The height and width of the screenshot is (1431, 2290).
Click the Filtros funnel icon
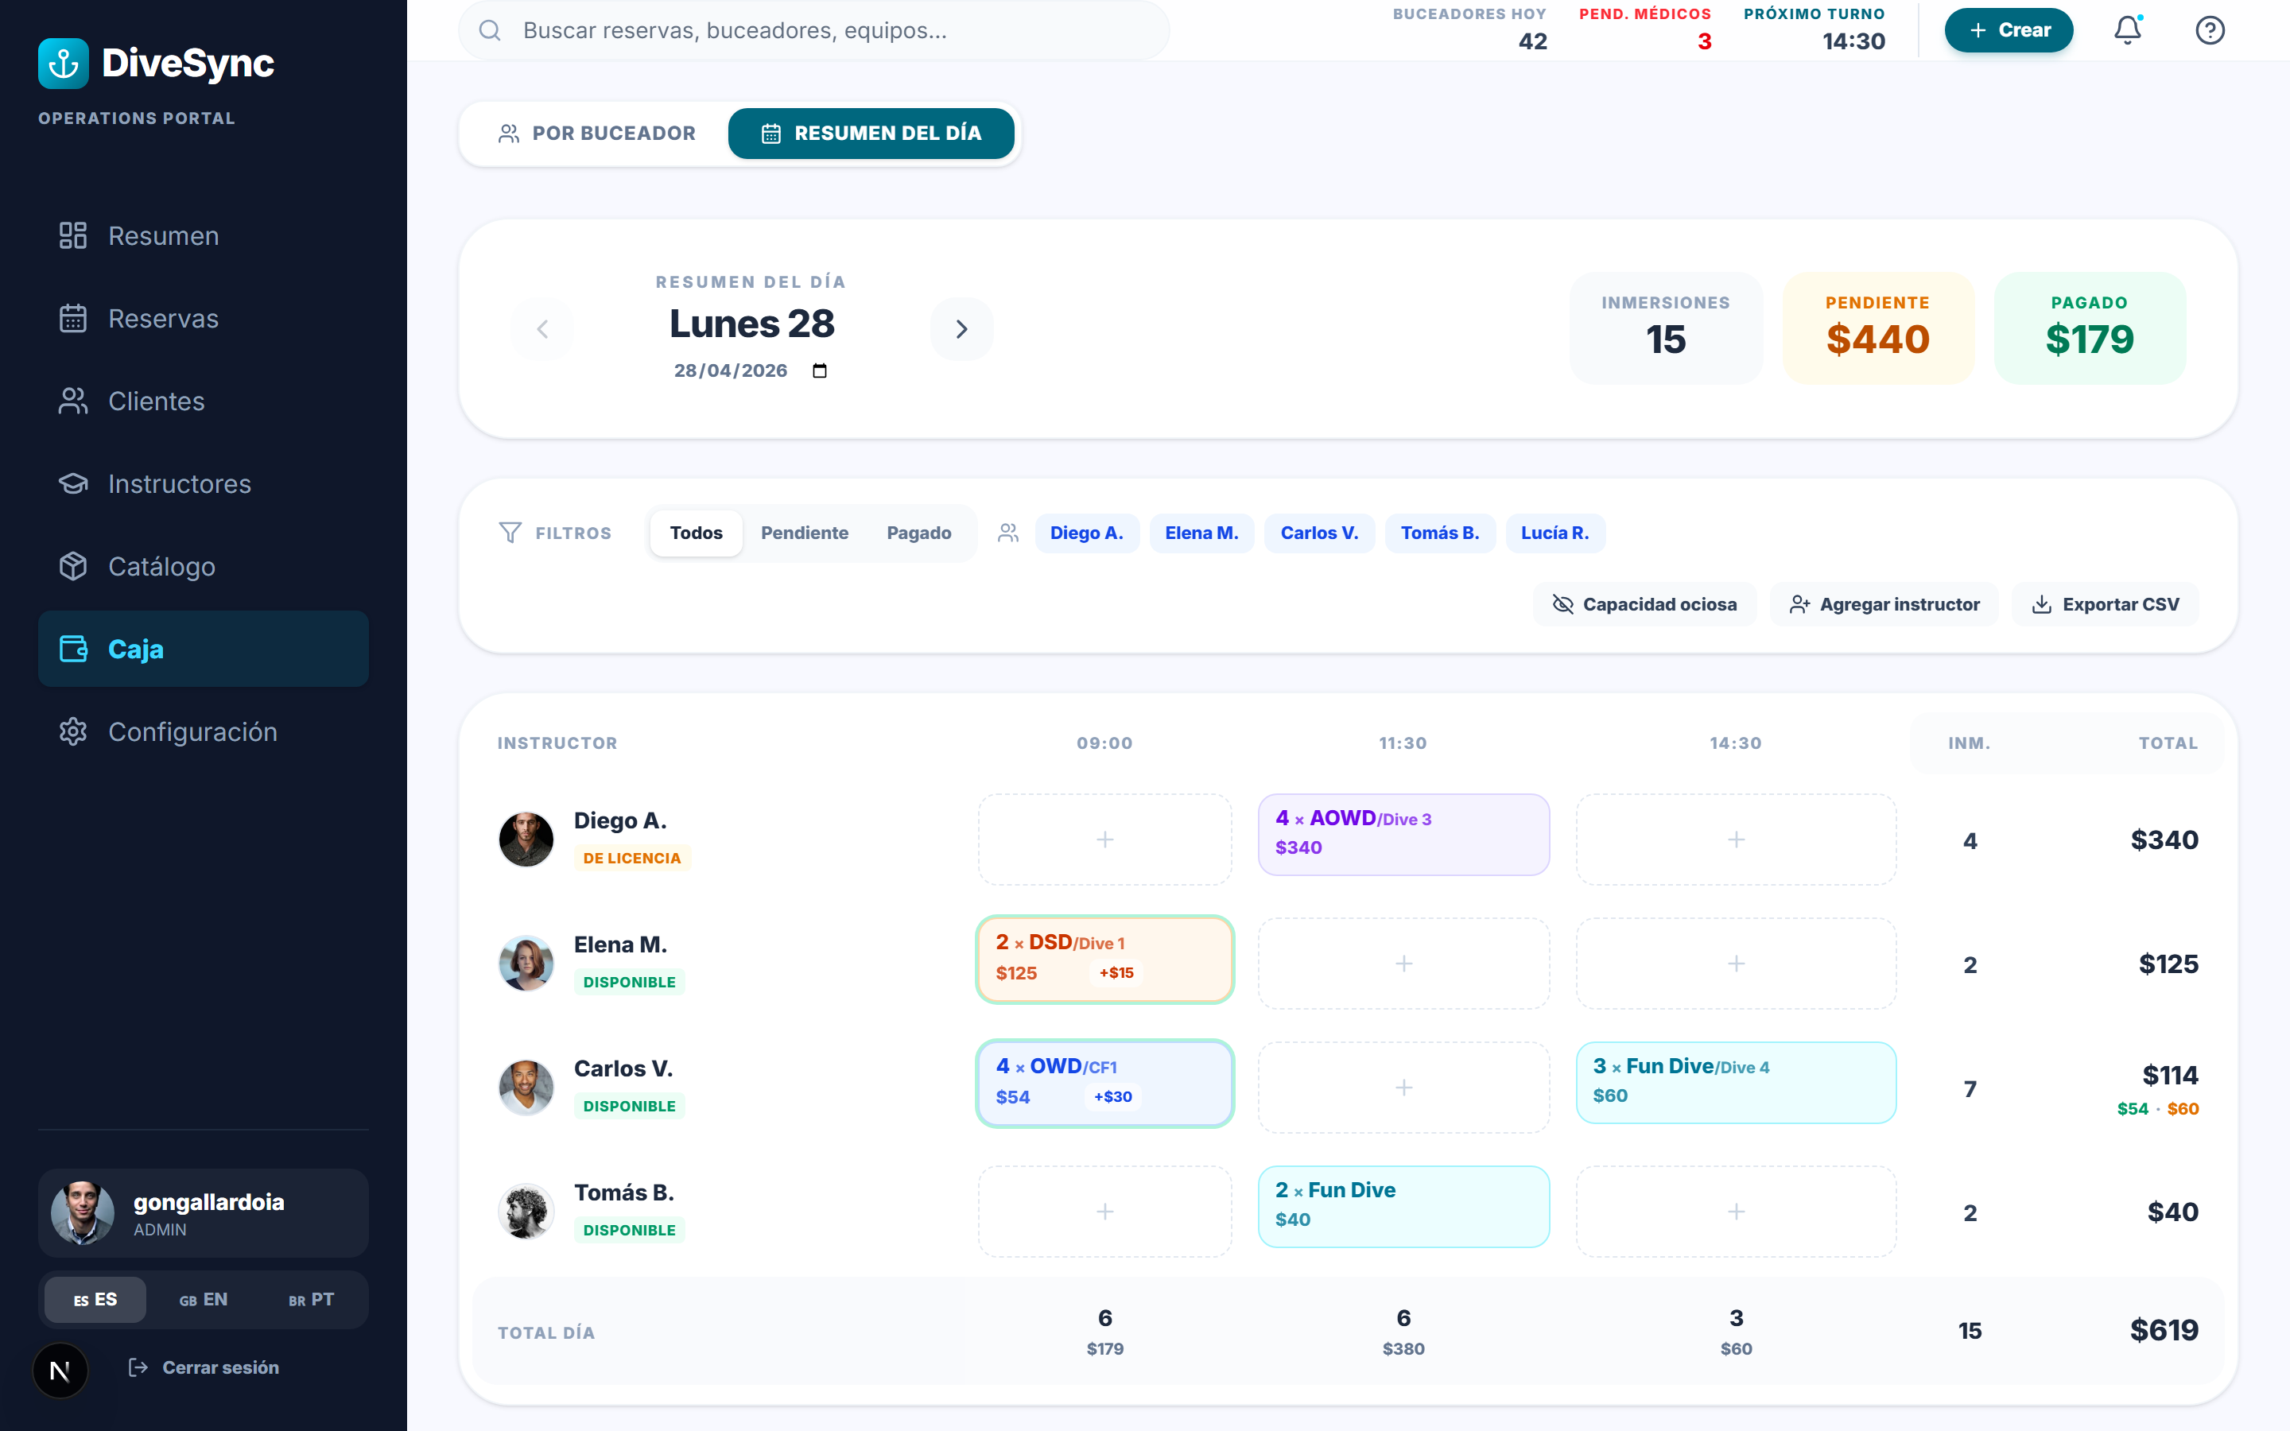tap(510, 533)
